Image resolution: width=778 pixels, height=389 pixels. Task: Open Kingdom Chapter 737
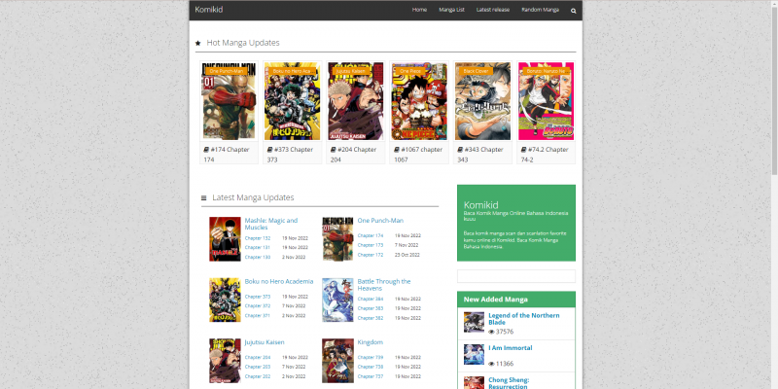371,376
